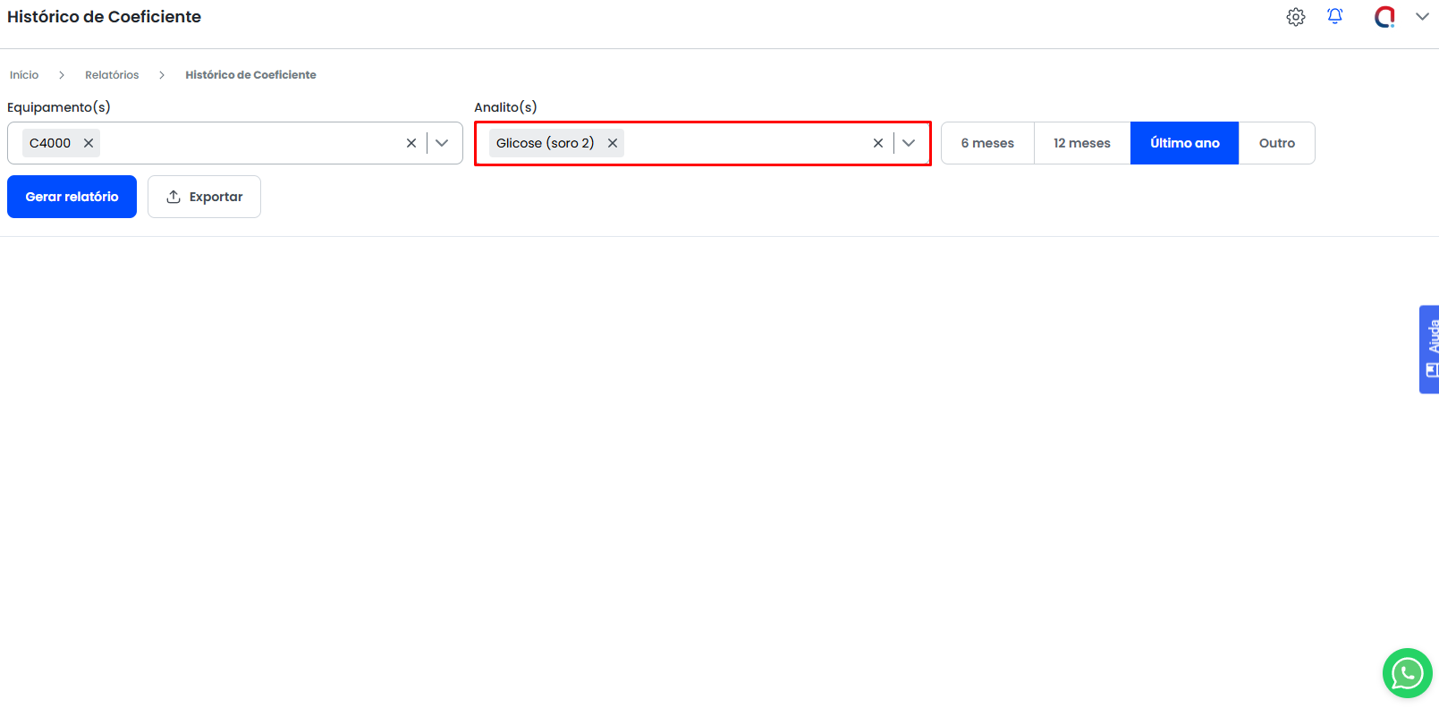Open the Ajuda side tab
Image resolution: width=1439 pixels, height=708 pixels.
(x=1429, y=350)
